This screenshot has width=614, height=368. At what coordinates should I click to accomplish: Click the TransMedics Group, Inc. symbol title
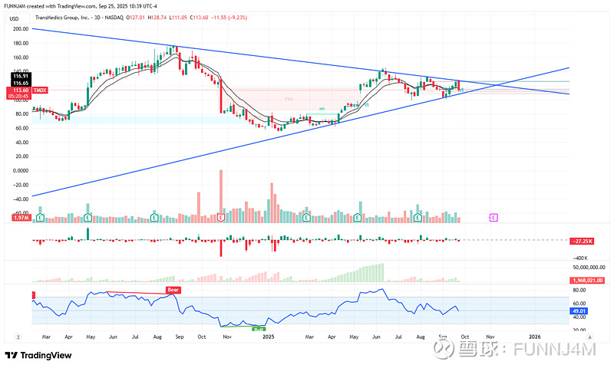(62, 18)
